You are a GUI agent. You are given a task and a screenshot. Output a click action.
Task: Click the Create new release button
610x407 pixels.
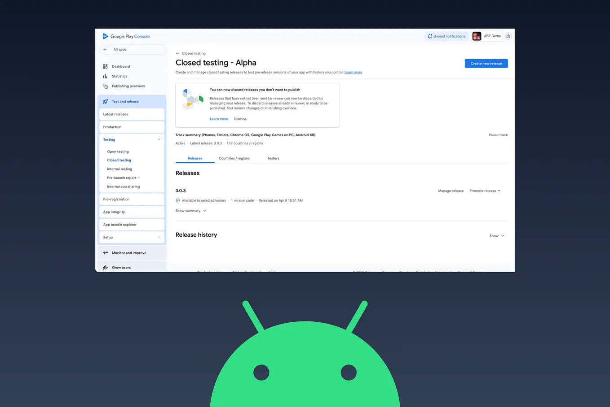486,64
